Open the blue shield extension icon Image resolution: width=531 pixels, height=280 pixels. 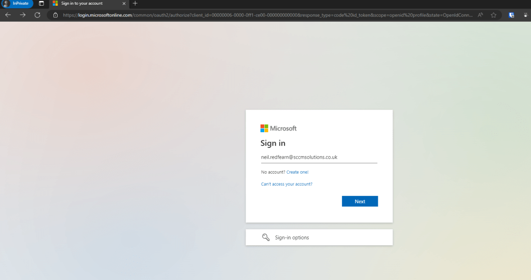tap(511, 15)
